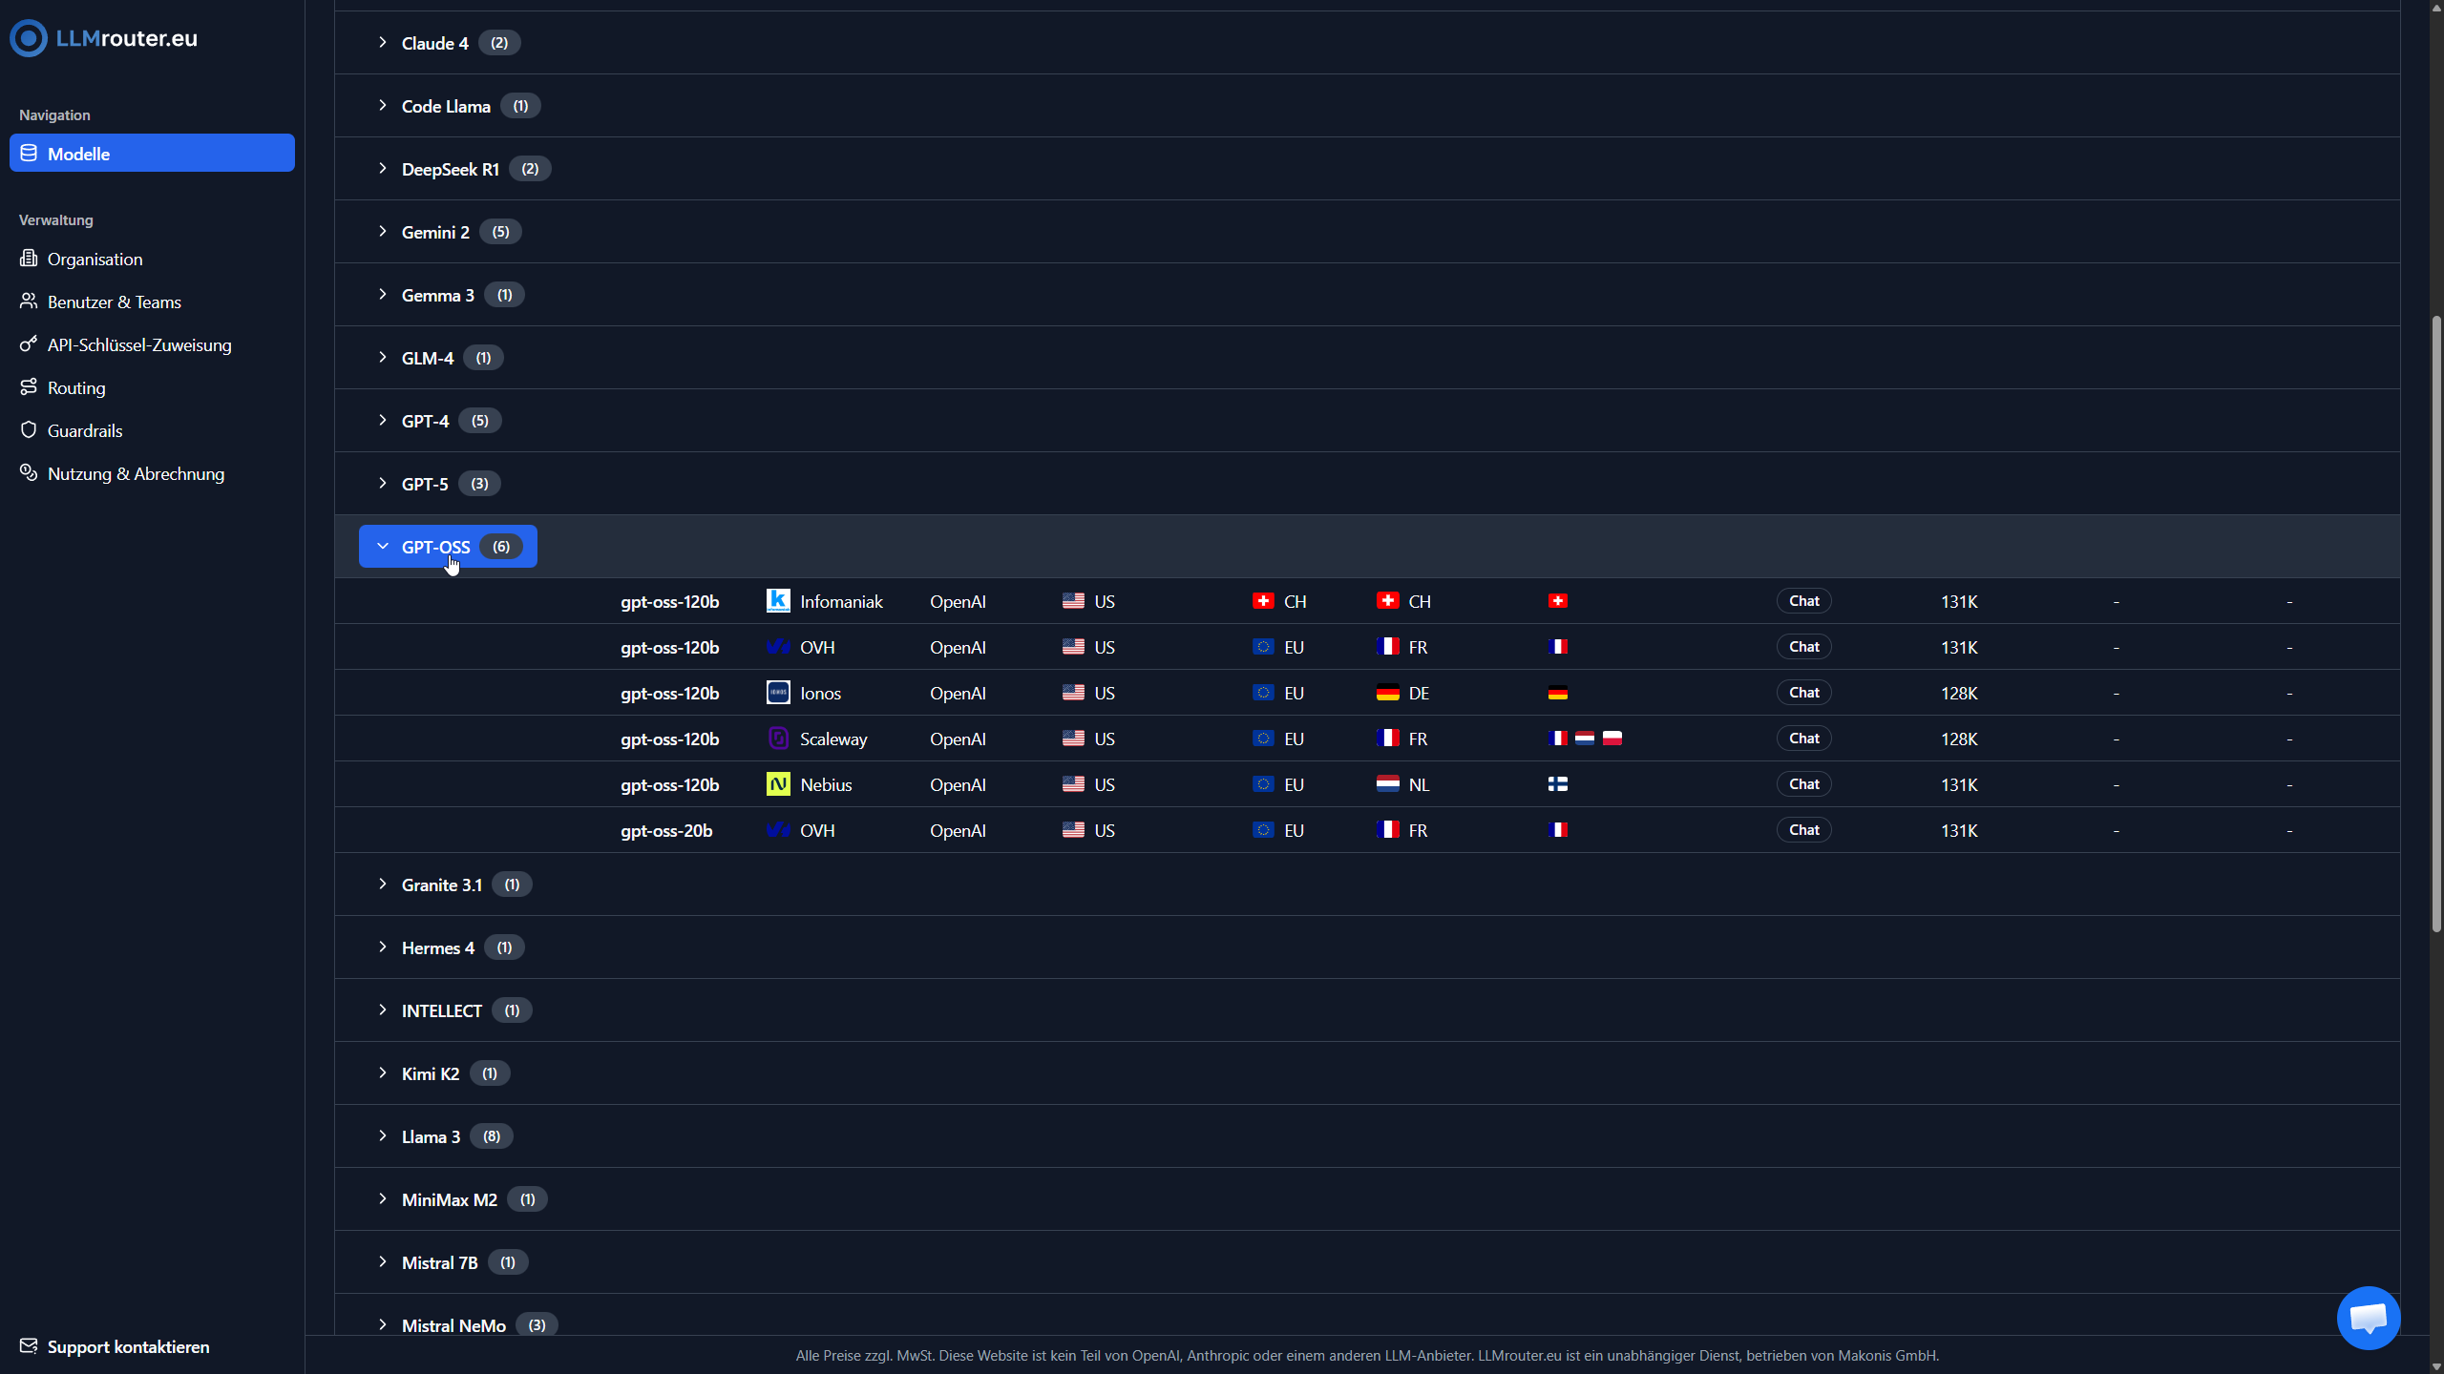
Task: Click the Scaleway provider logo
Action: point(778,739)
